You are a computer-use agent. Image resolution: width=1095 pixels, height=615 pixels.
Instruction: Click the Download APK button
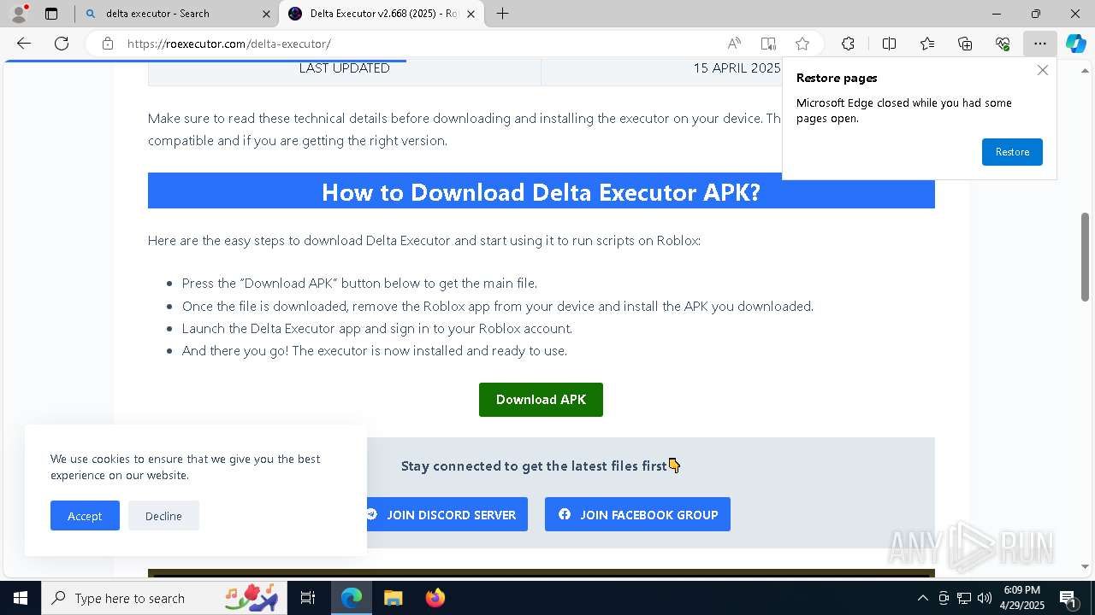click(541, 400)
